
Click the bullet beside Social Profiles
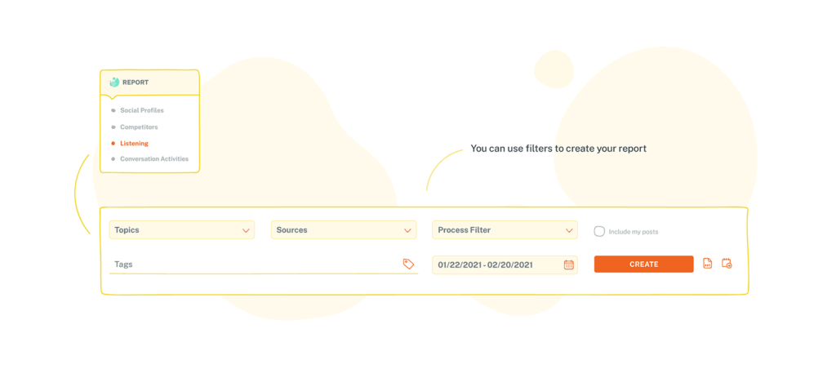point(113,110)
